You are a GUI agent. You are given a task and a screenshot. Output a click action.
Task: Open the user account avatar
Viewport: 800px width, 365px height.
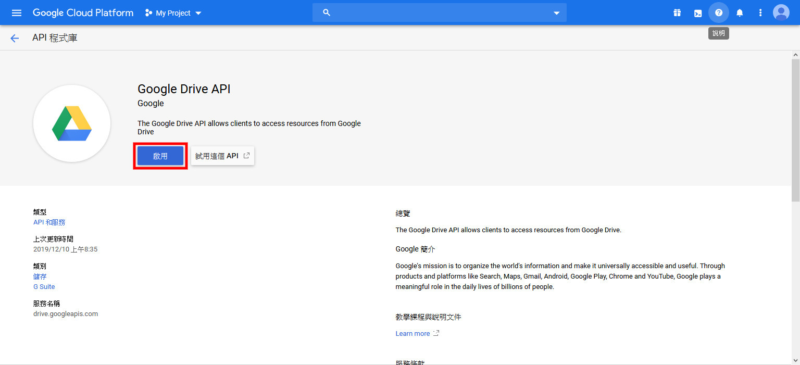point(781,12)
